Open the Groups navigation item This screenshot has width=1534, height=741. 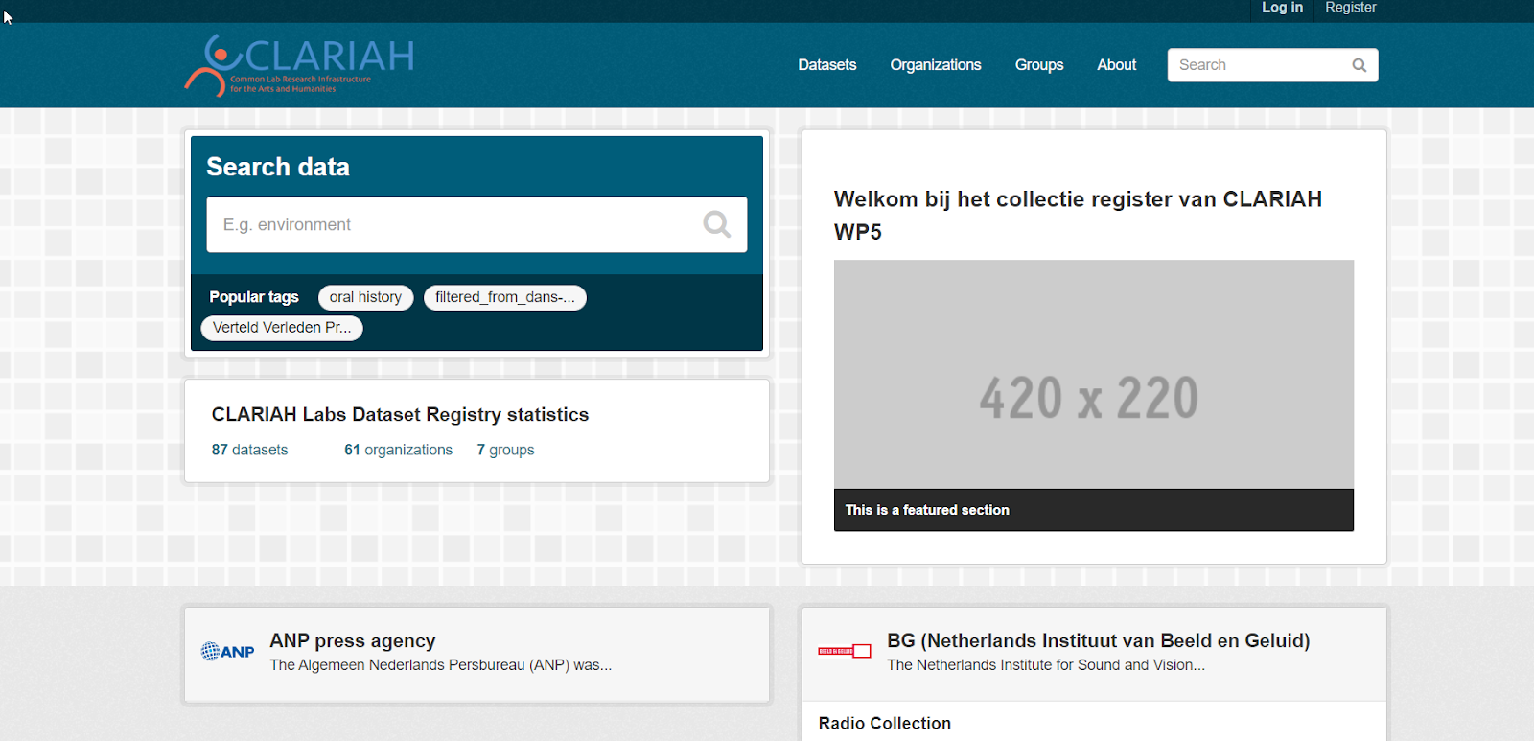(x=1038, y=65)
